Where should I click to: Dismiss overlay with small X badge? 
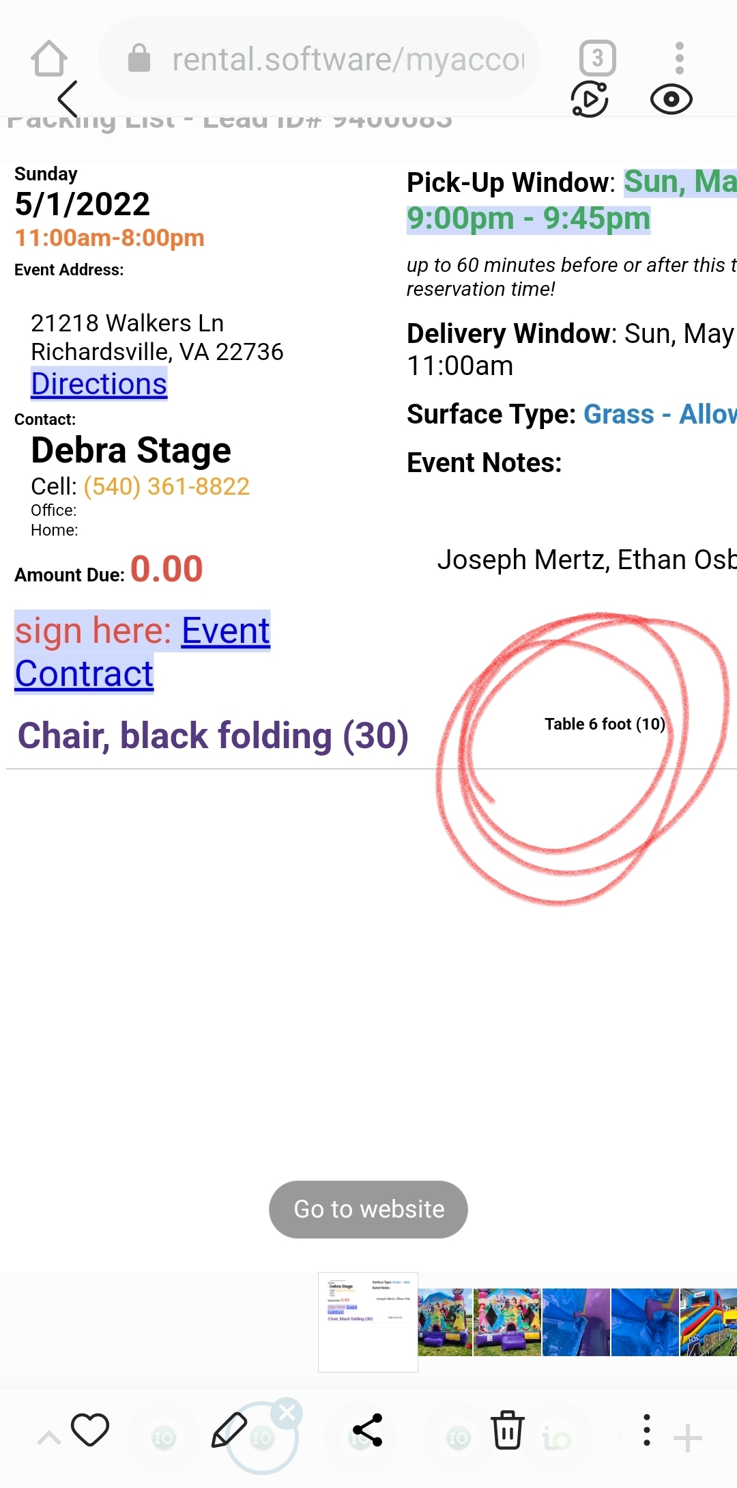click(x=287, y=1412)
